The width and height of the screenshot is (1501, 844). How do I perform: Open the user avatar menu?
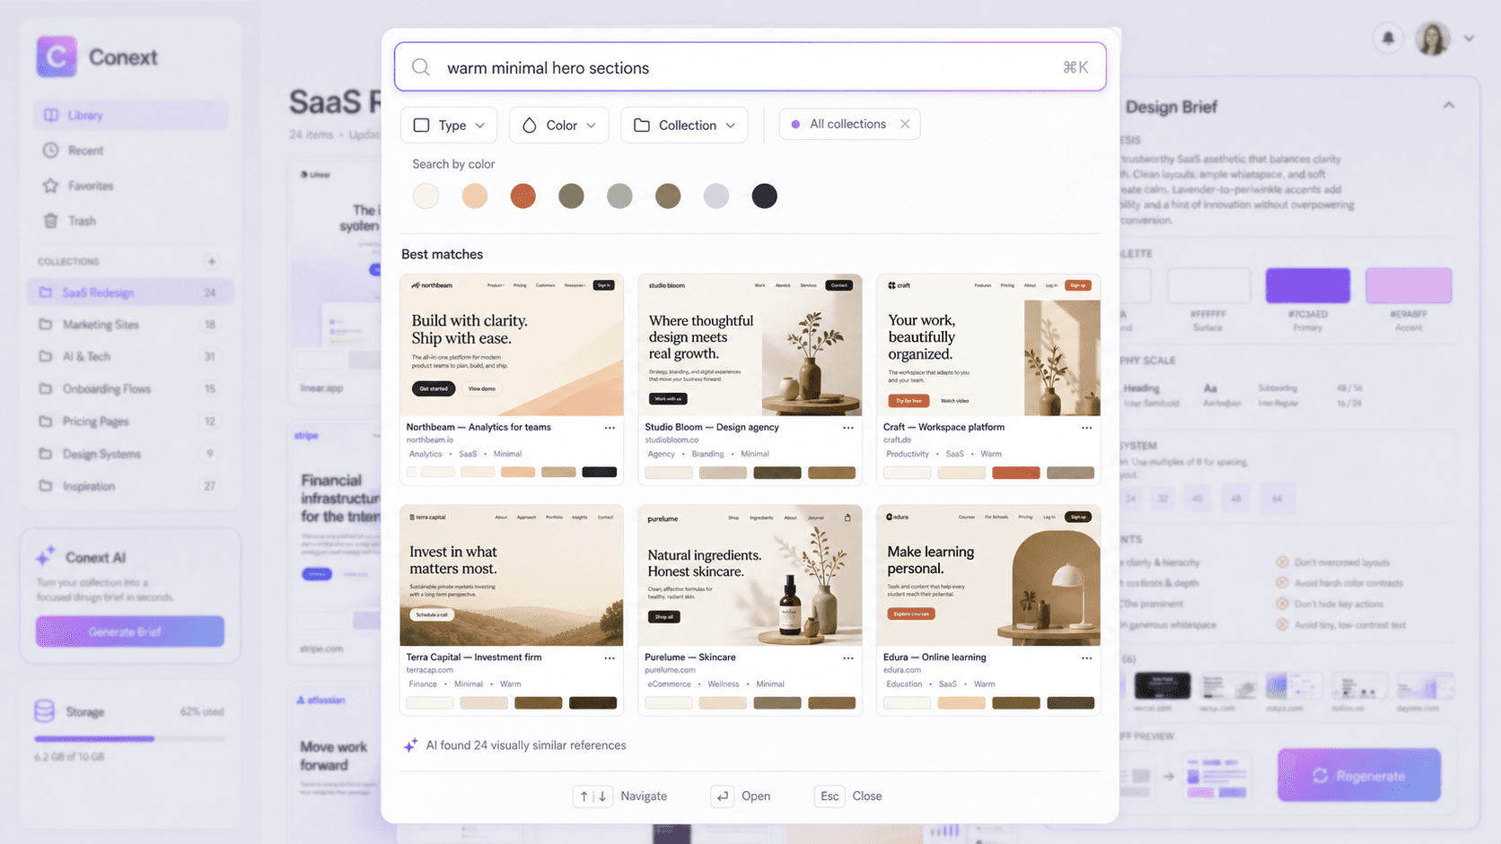(x=1433, y=39)
